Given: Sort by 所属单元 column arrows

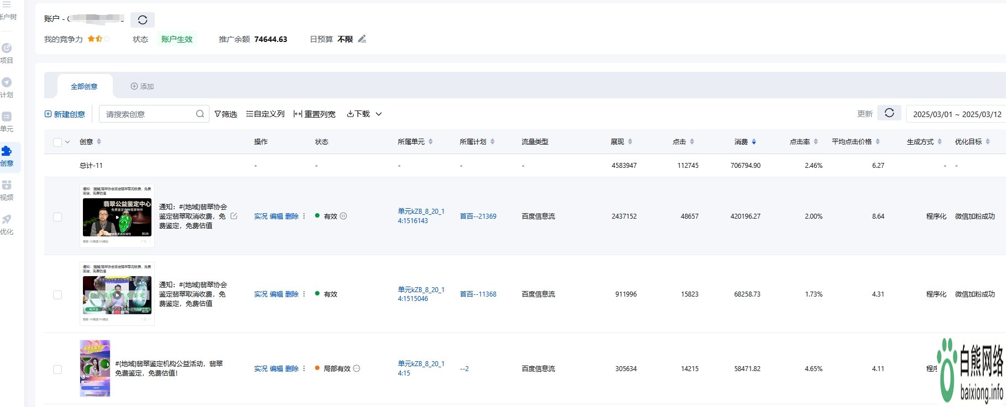Looking at the screenshot, I should [x=431, y=141].
